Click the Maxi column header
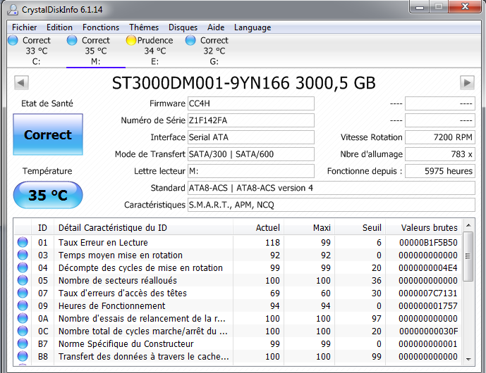The image size is (486, 373). (309, 227)
